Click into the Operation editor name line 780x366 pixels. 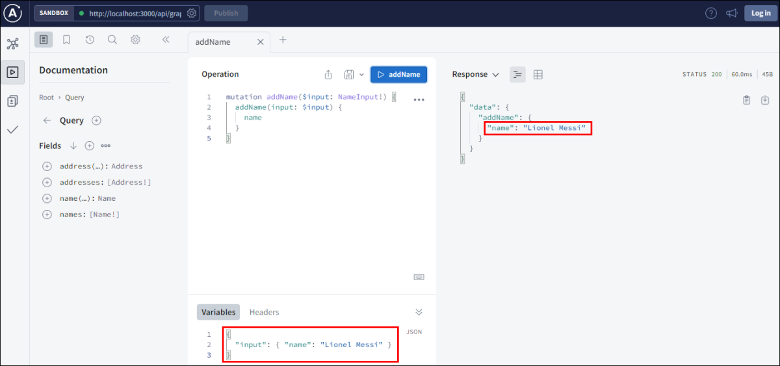(x=253, y=118)
